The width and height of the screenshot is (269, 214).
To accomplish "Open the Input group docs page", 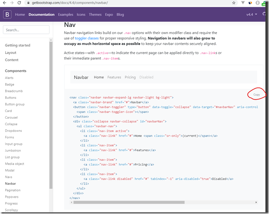I will click(x=14, y=144).
